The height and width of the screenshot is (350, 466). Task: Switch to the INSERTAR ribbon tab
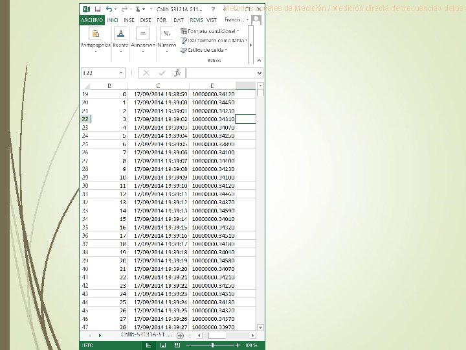129,20
